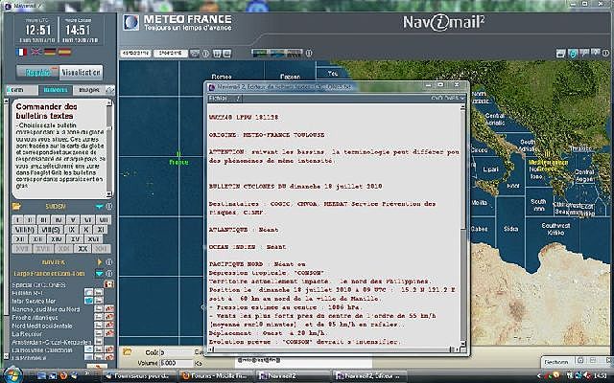The width and height of the screenshot is (614, 383).
Task: Click La Nouvelle Calédonie map icon
Action: (89, 349)
